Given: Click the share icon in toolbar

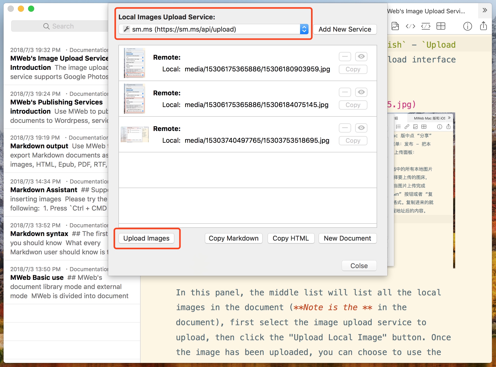Looking at the screenshot, I should (x=483, y=26).
